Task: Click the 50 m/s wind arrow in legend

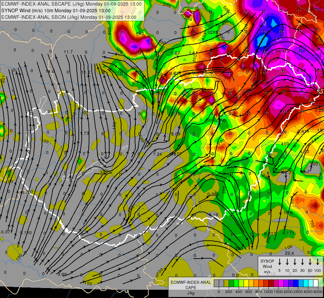Action: tap(310, 262)
